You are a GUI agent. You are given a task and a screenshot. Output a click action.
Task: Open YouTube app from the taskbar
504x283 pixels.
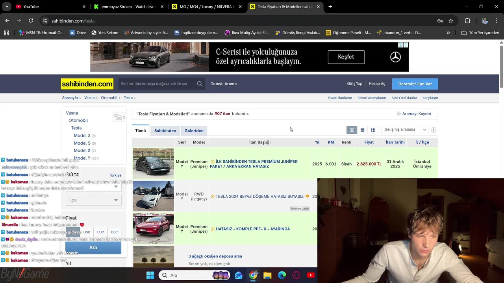pos(311,275)
